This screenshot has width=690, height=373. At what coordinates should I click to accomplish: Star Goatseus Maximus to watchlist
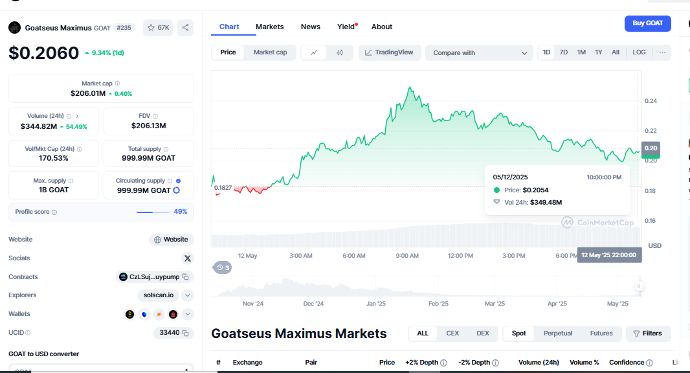pos(157,28)
